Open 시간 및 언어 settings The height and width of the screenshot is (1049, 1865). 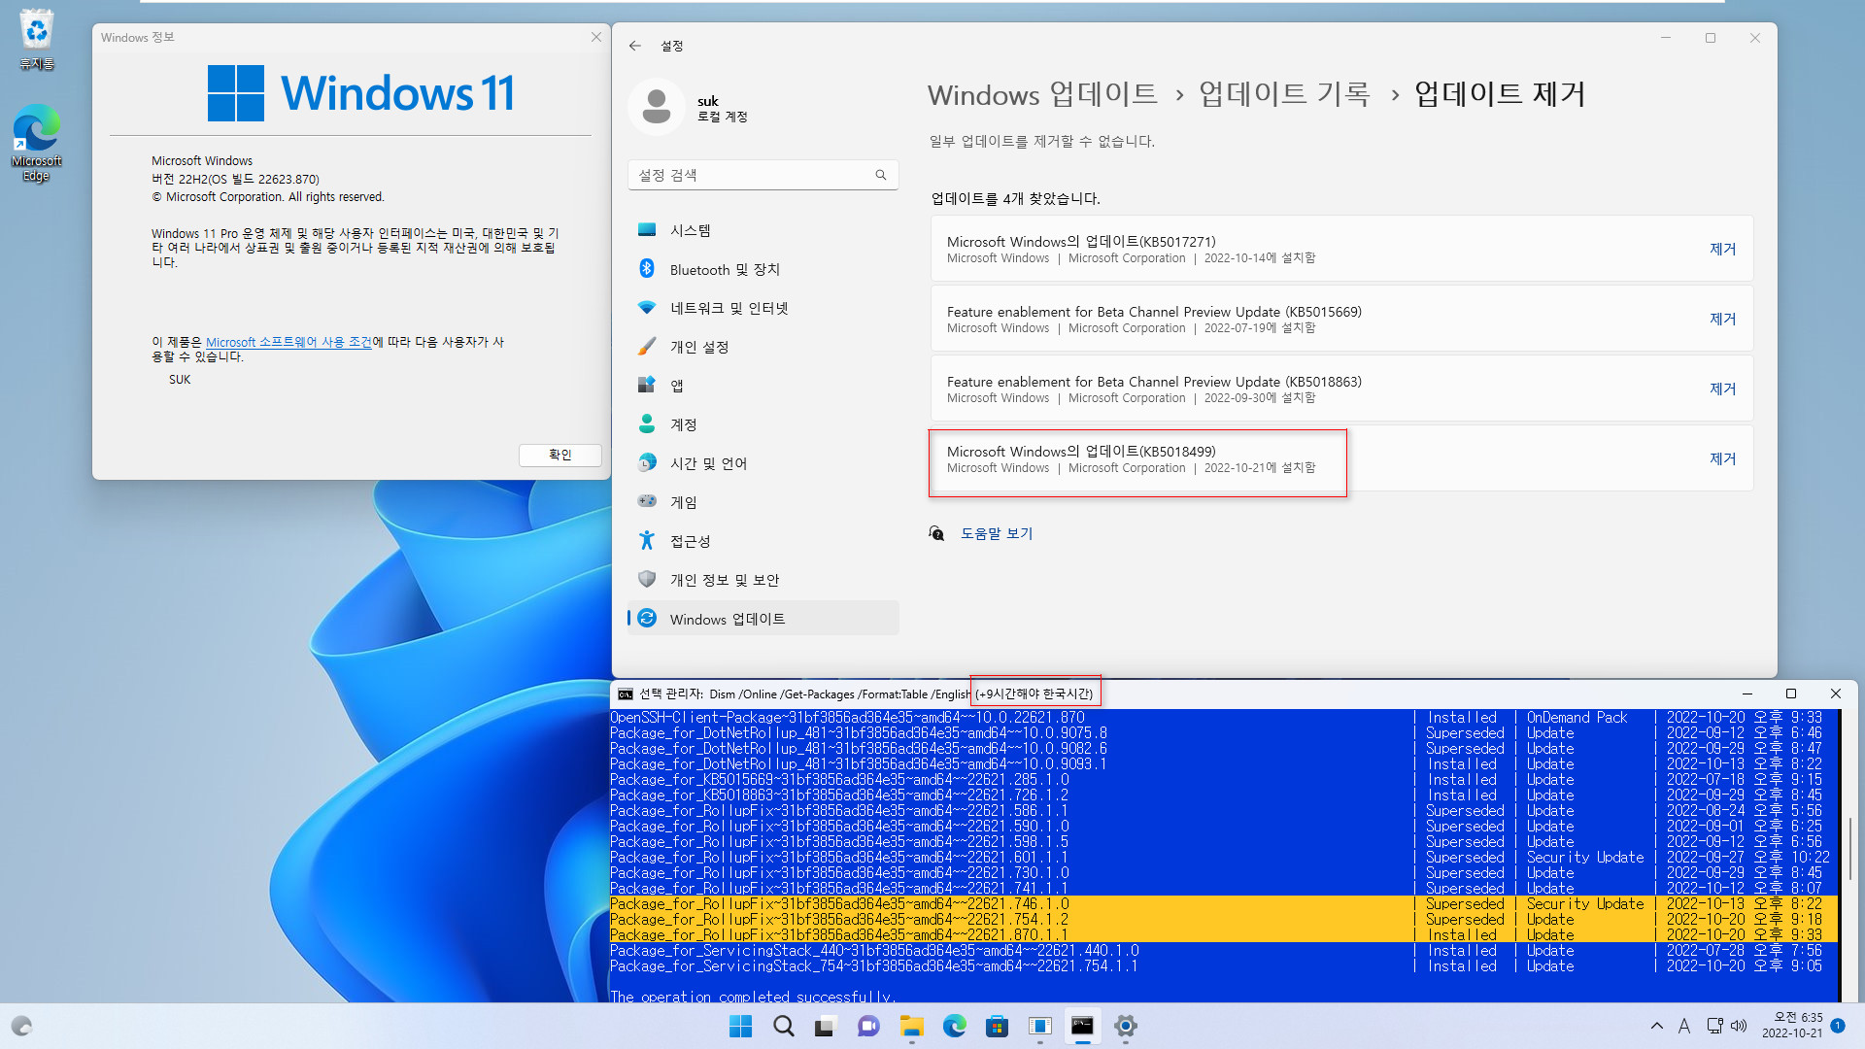pos(763,463)
